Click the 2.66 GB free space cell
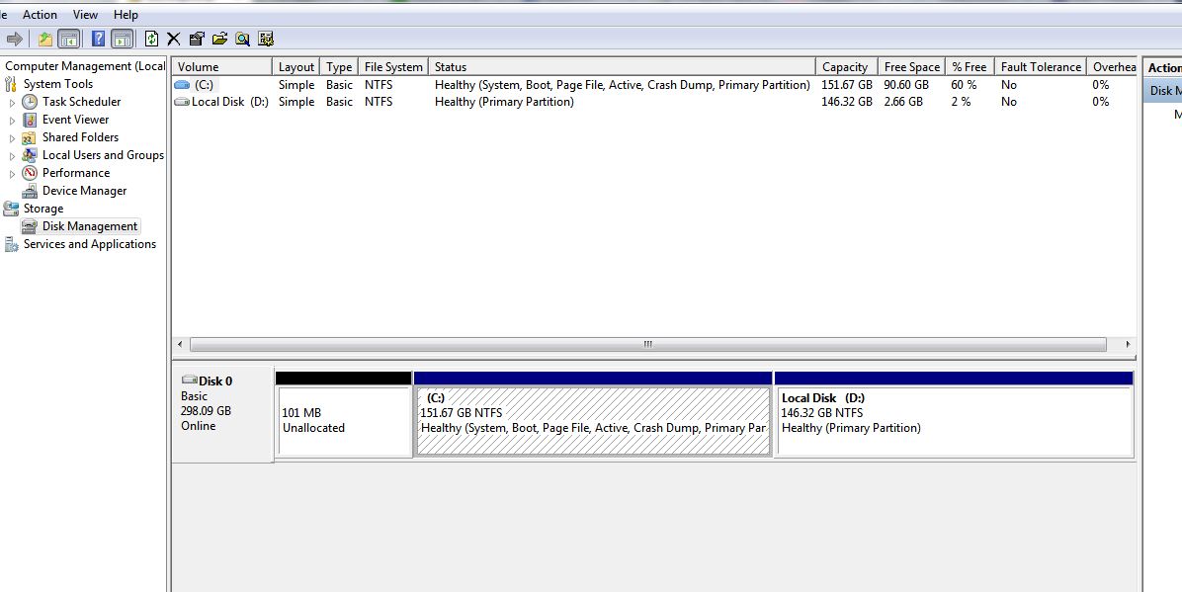Screen dimensions: 1182x592 (903, 102)
